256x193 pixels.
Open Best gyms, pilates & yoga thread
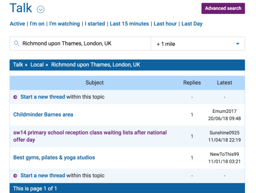[x=54, y=158]
